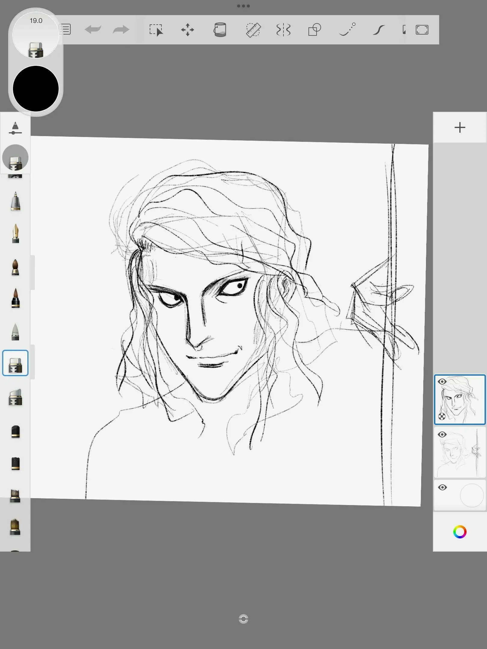The width and height of the screenshot is (487, 649).
Task: Tap the three dots at top
Action: 243,6
